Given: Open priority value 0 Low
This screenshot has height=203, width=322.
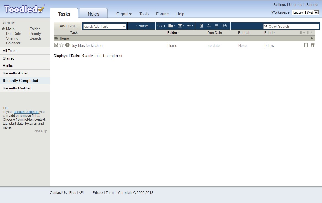Looking at the screenshot, I should coord(269,46).
